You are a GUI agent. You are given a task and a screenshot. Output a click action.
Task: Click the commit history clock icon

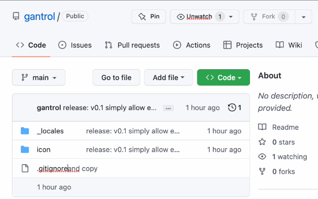point(232,107)
